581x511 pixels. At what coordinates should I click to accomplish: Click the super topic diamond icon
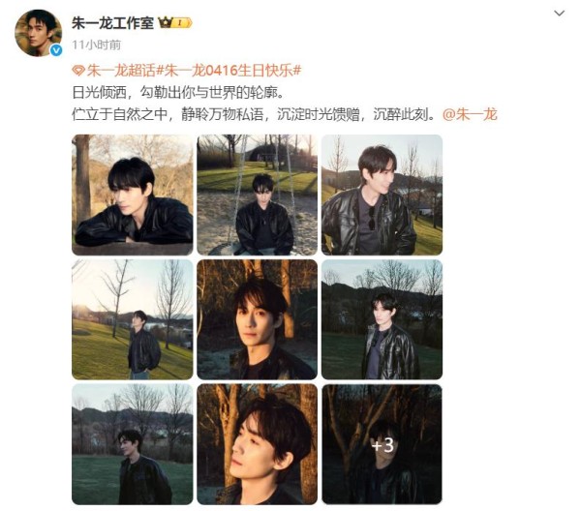coord(78,71)
